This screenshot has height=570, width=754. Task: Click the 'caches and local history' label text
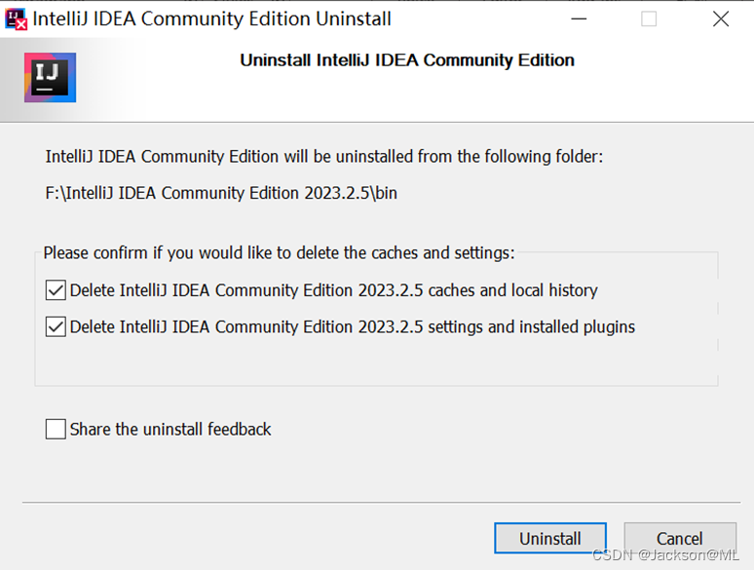[x=333, y=290]
